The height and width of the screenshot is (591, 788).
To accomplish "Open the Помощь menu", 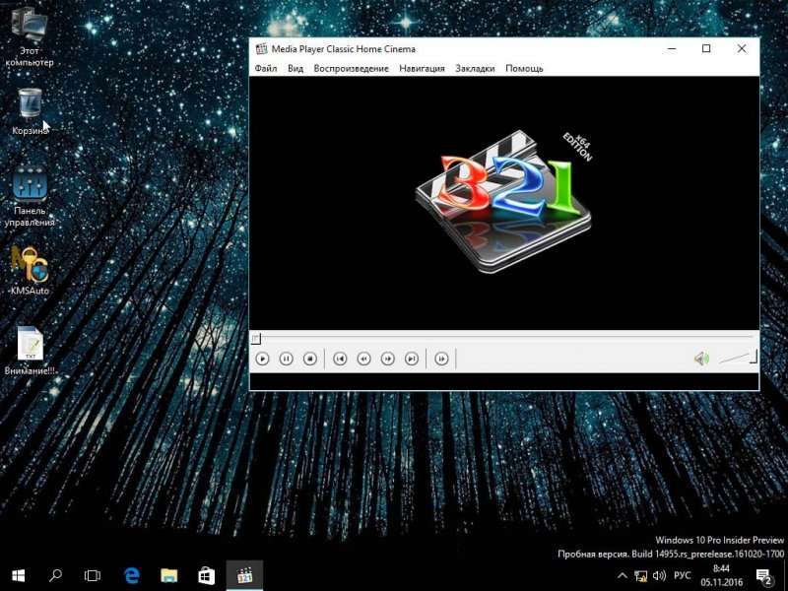I will (x=524, y=69).
